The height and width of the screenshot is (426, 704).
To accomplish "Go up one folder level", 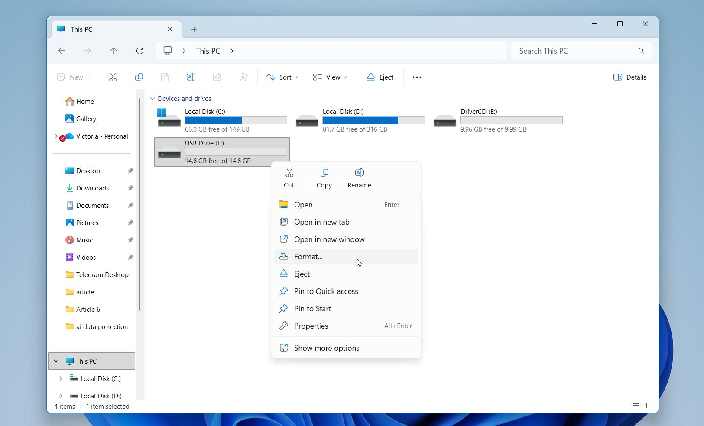I will [x=114, y=51].
